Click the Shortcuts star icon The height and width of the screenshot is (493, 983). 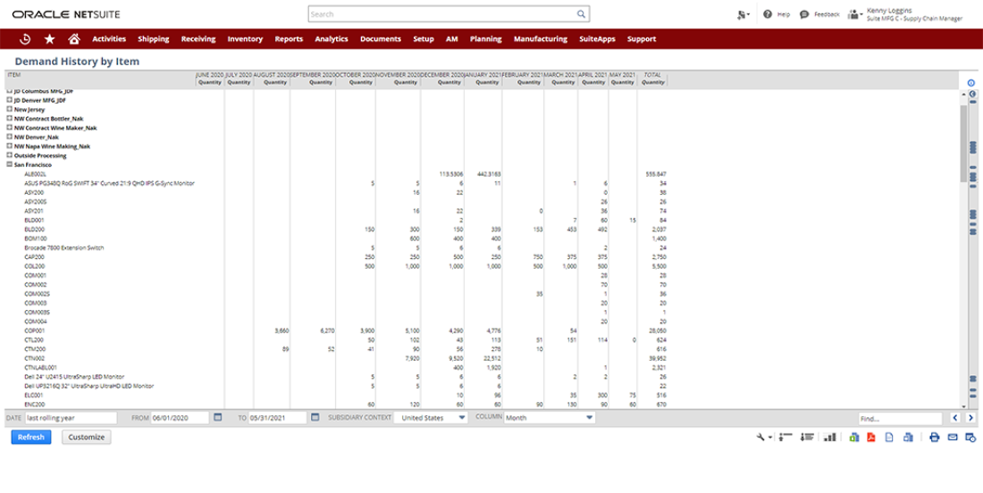[49, 39]
